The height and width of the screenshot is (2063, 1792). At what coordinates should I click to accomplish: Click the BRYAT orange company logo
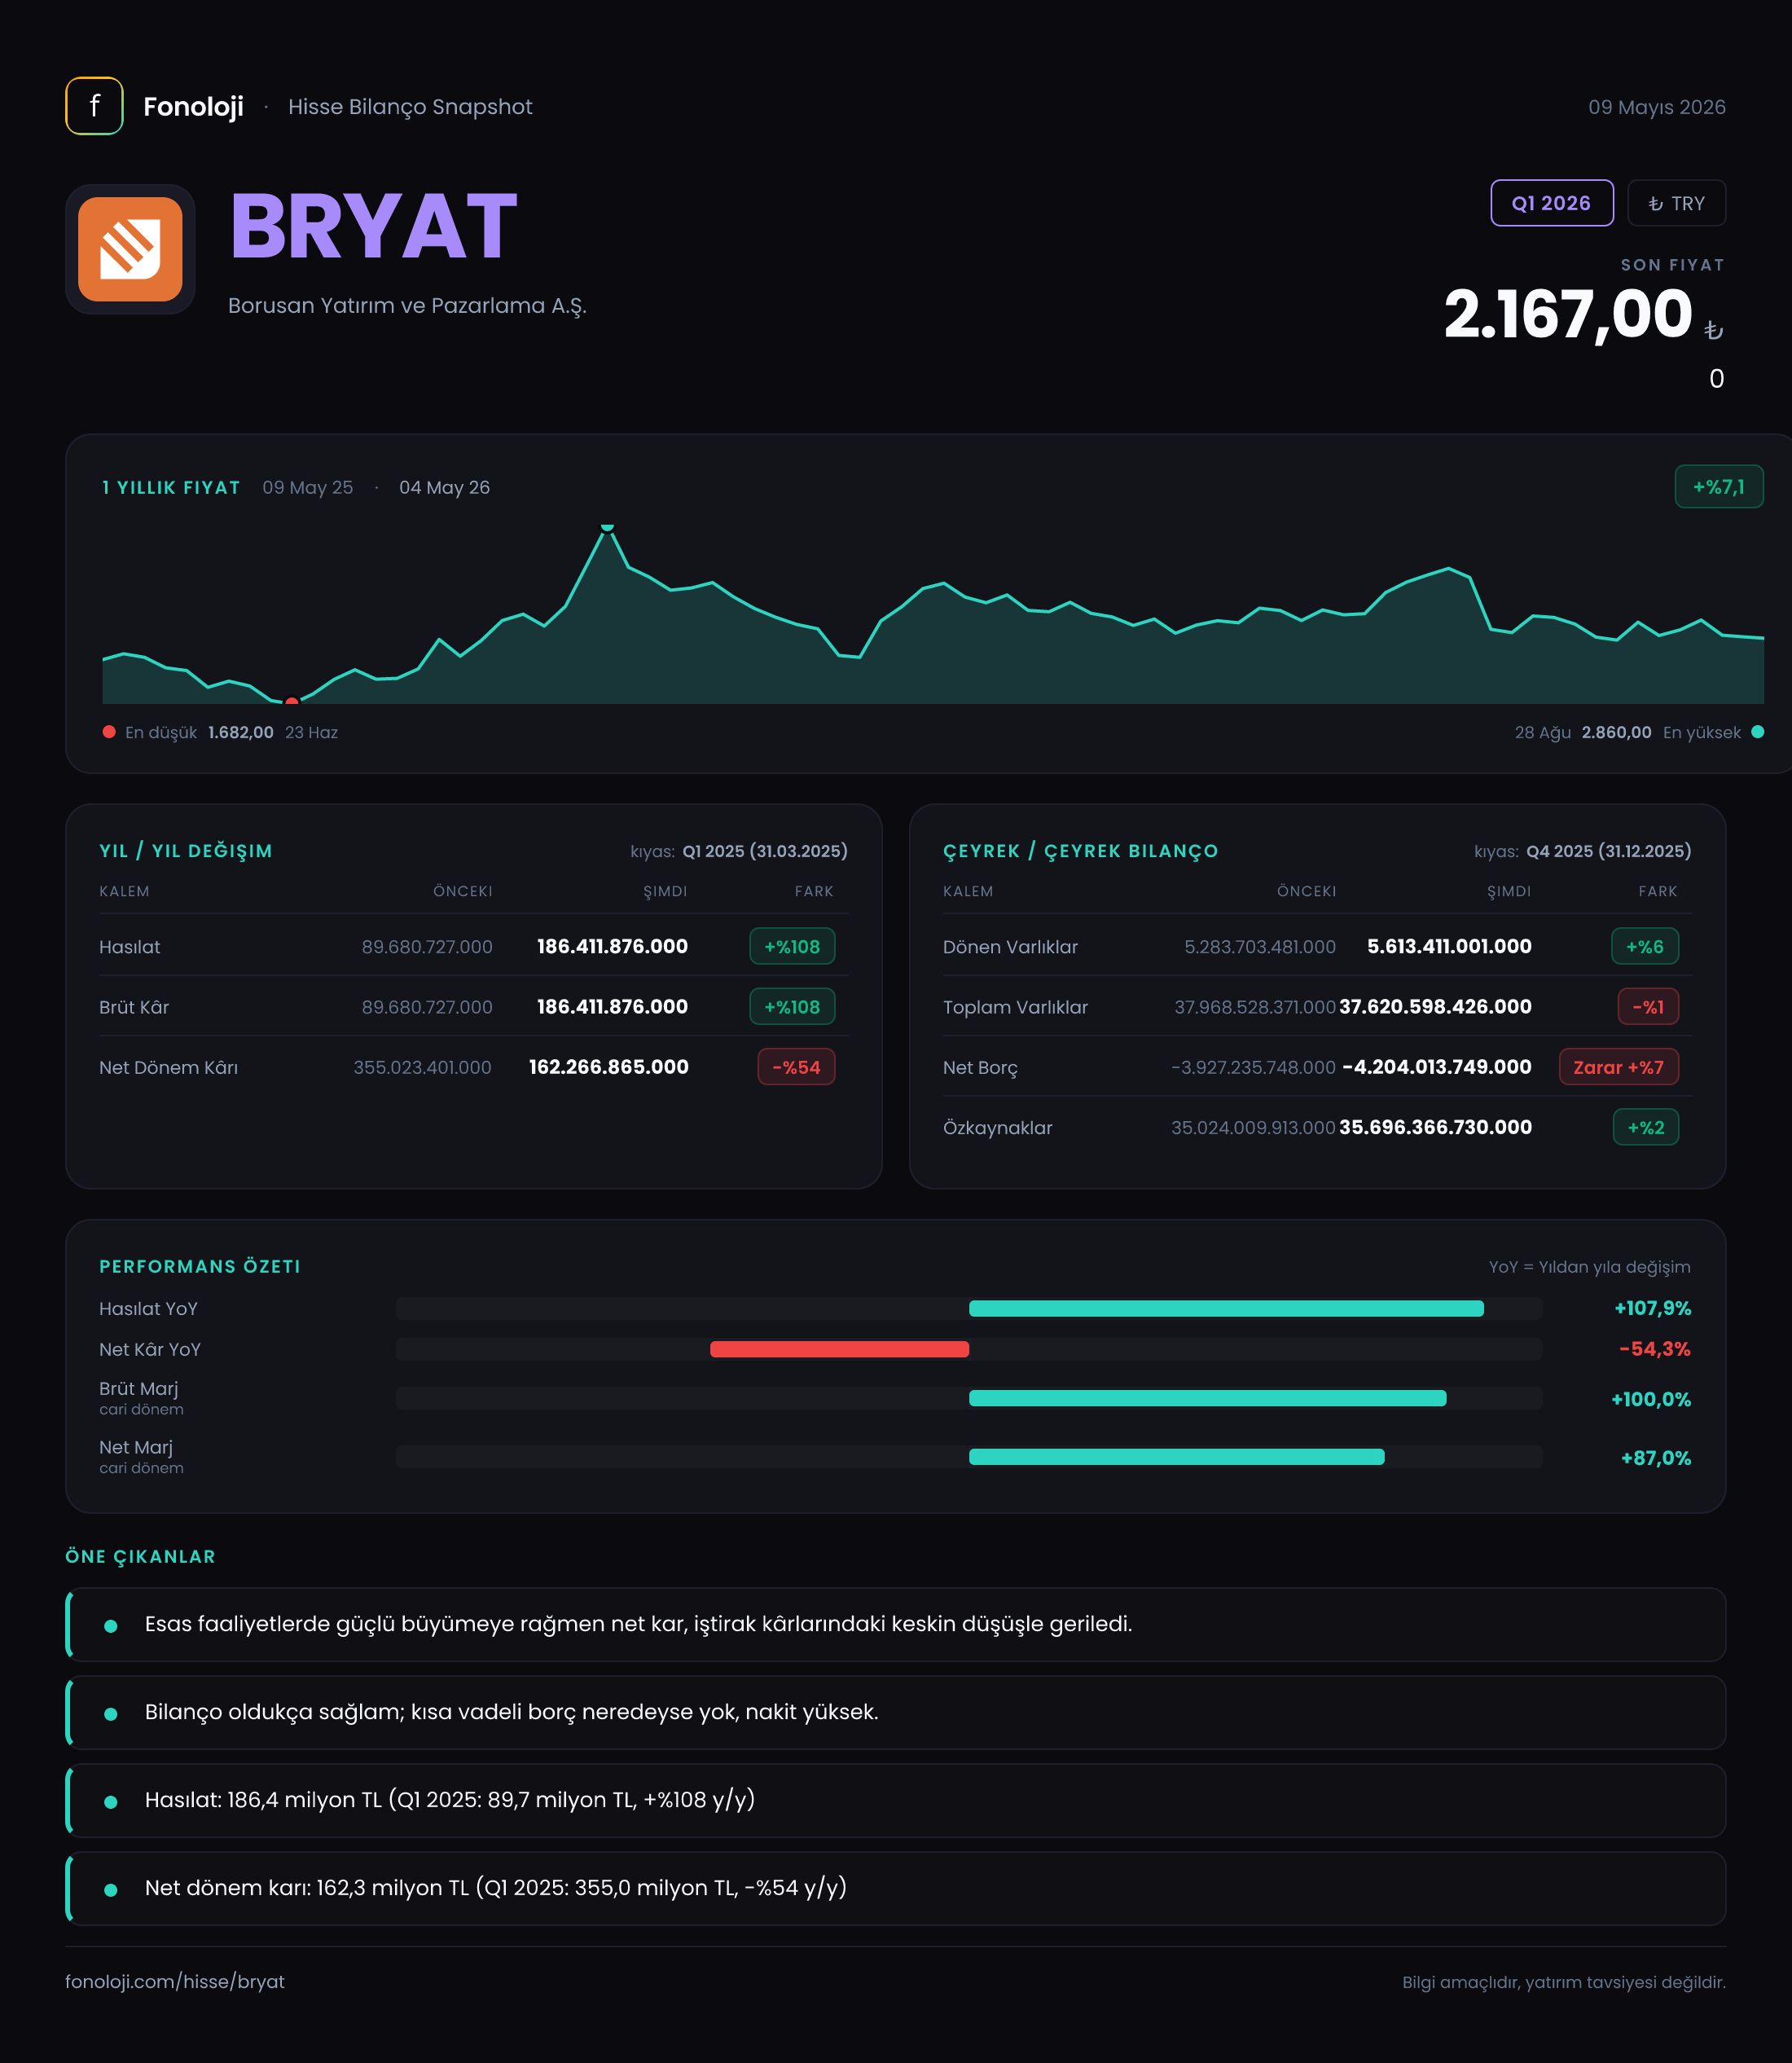130,249
